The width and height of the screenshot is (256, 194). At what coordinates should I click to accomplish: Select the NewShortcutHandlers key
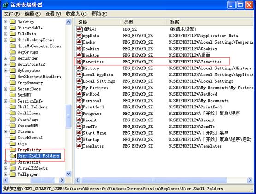pos(39,76)
